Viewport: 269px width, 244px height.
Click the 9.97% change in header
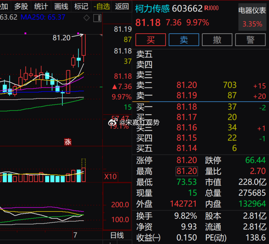pyautogui.click(x=198, y=23)
